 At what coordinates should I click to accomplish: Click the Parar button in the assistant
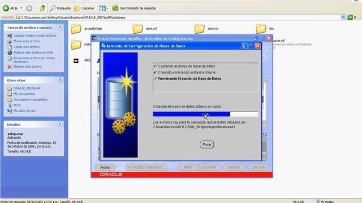point(207,144)
